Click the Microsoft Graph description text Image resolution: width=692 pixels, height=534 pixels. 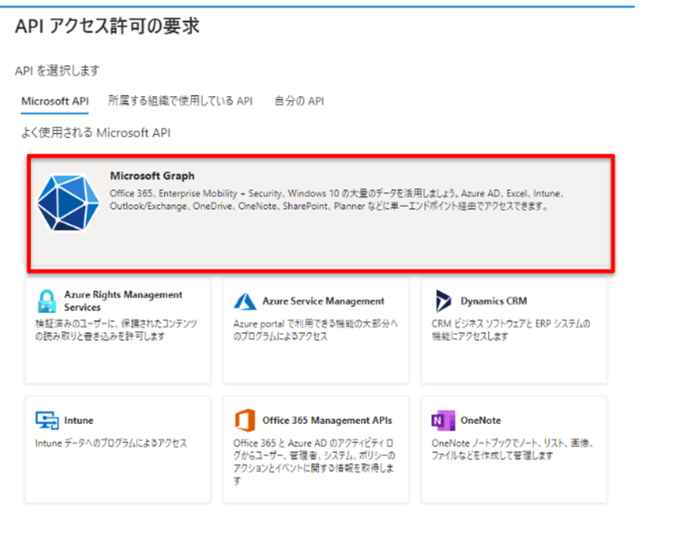337,200
